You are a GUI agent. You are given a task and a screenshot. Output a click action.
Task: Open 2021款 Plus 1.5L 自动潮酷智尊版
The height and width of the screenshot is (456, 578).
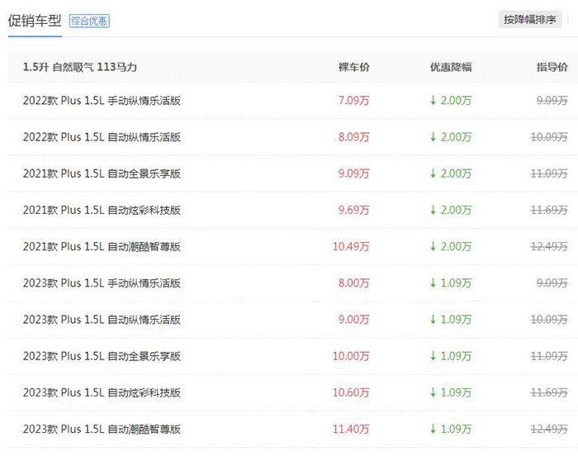pyautogui.click(x=102, y=246)
